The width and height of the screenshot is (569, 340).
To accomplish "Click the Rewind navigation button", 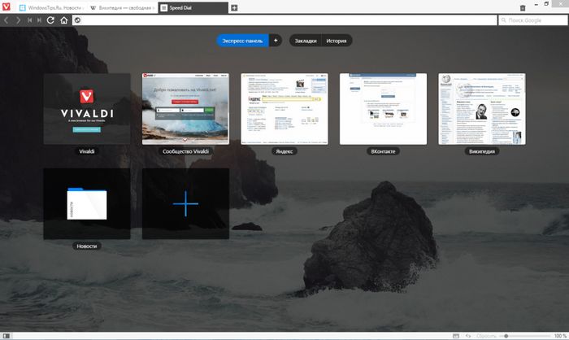I will click(x=29, y=20).
